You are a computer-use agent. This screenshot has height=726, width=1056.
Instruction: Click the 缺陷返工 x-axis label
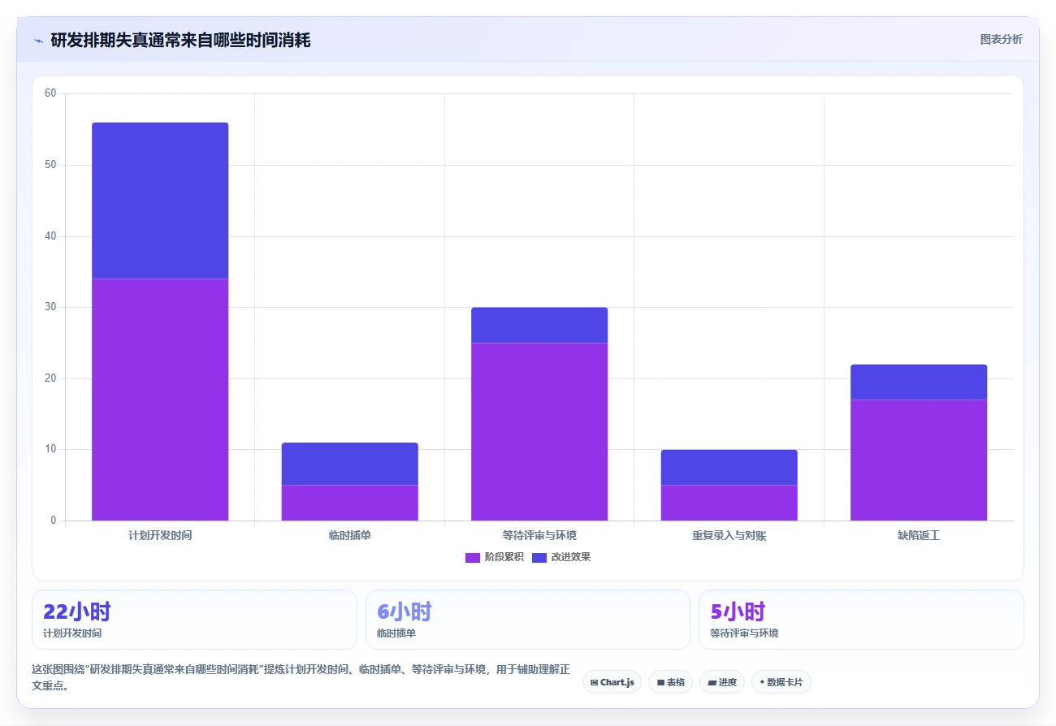point(919,536)
